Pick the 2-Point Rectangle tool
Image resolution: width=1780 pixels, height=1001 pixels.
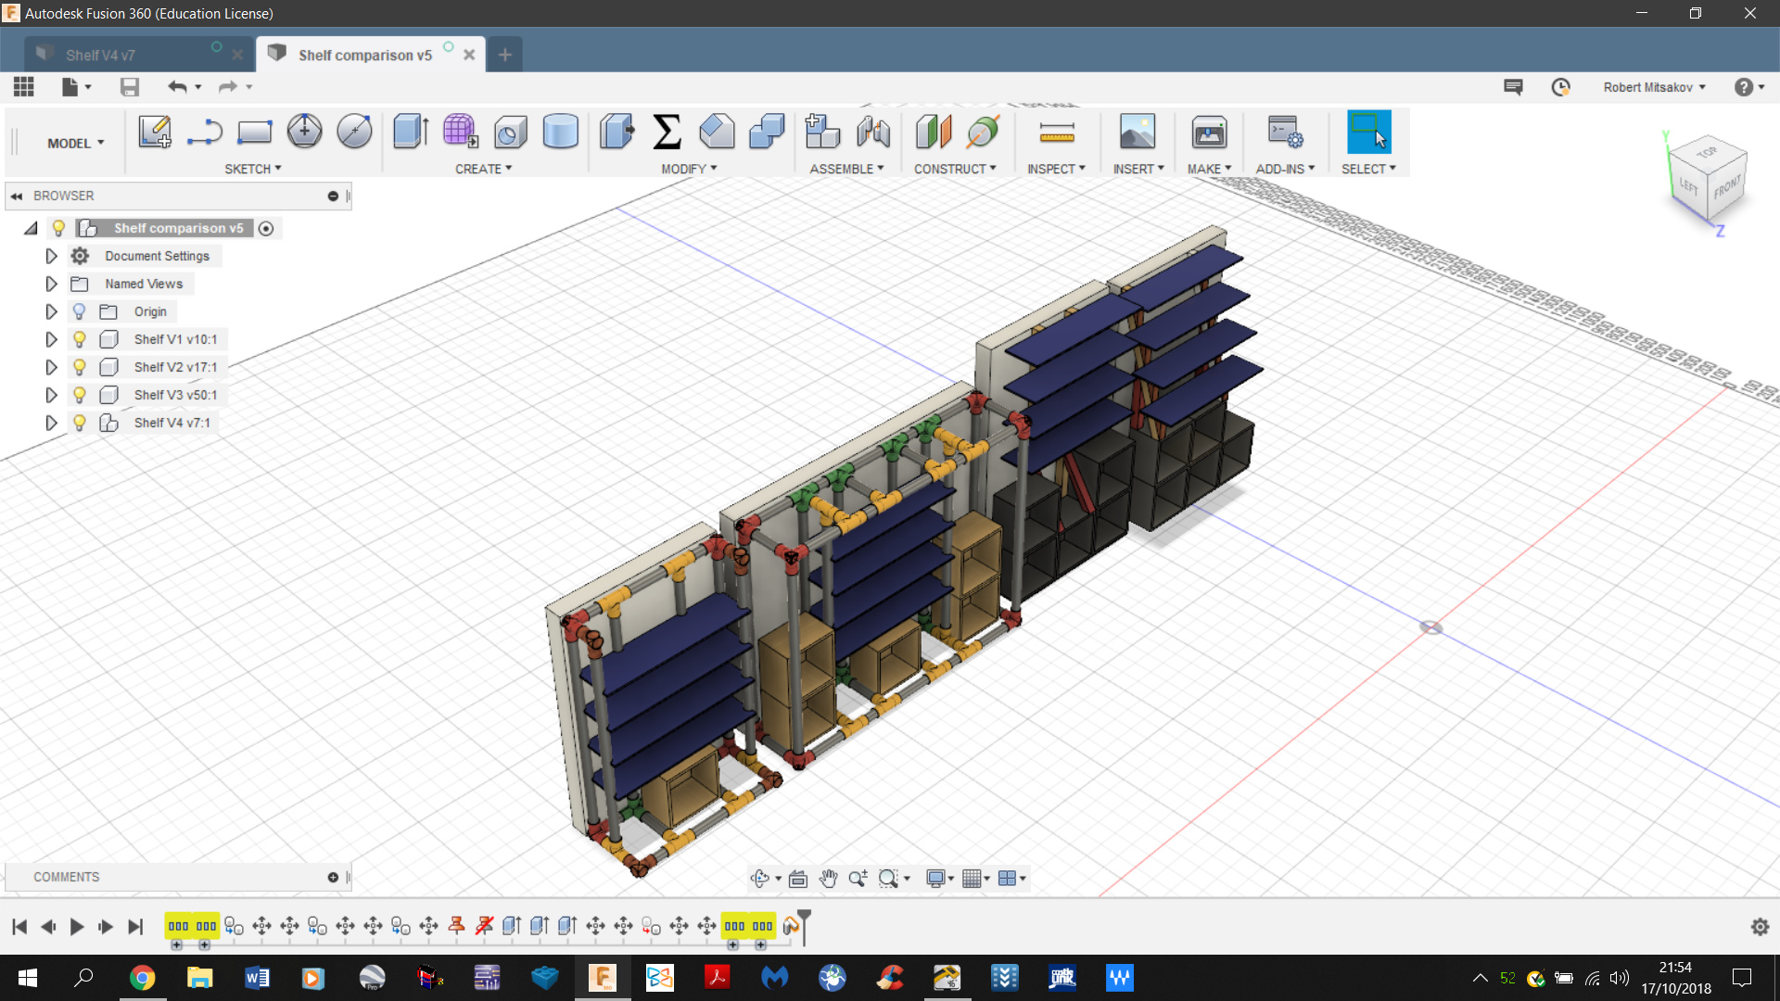click(x=254, y=132)
